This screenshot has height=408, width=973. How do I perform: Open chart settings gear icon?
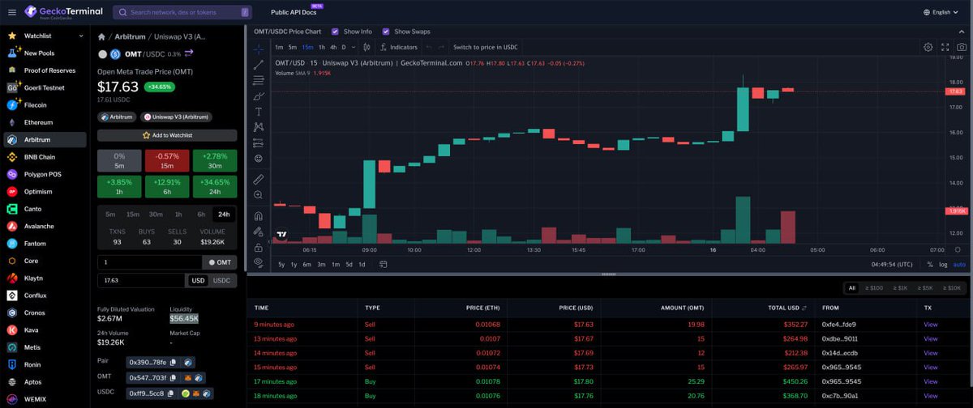[x=928, y=47]
